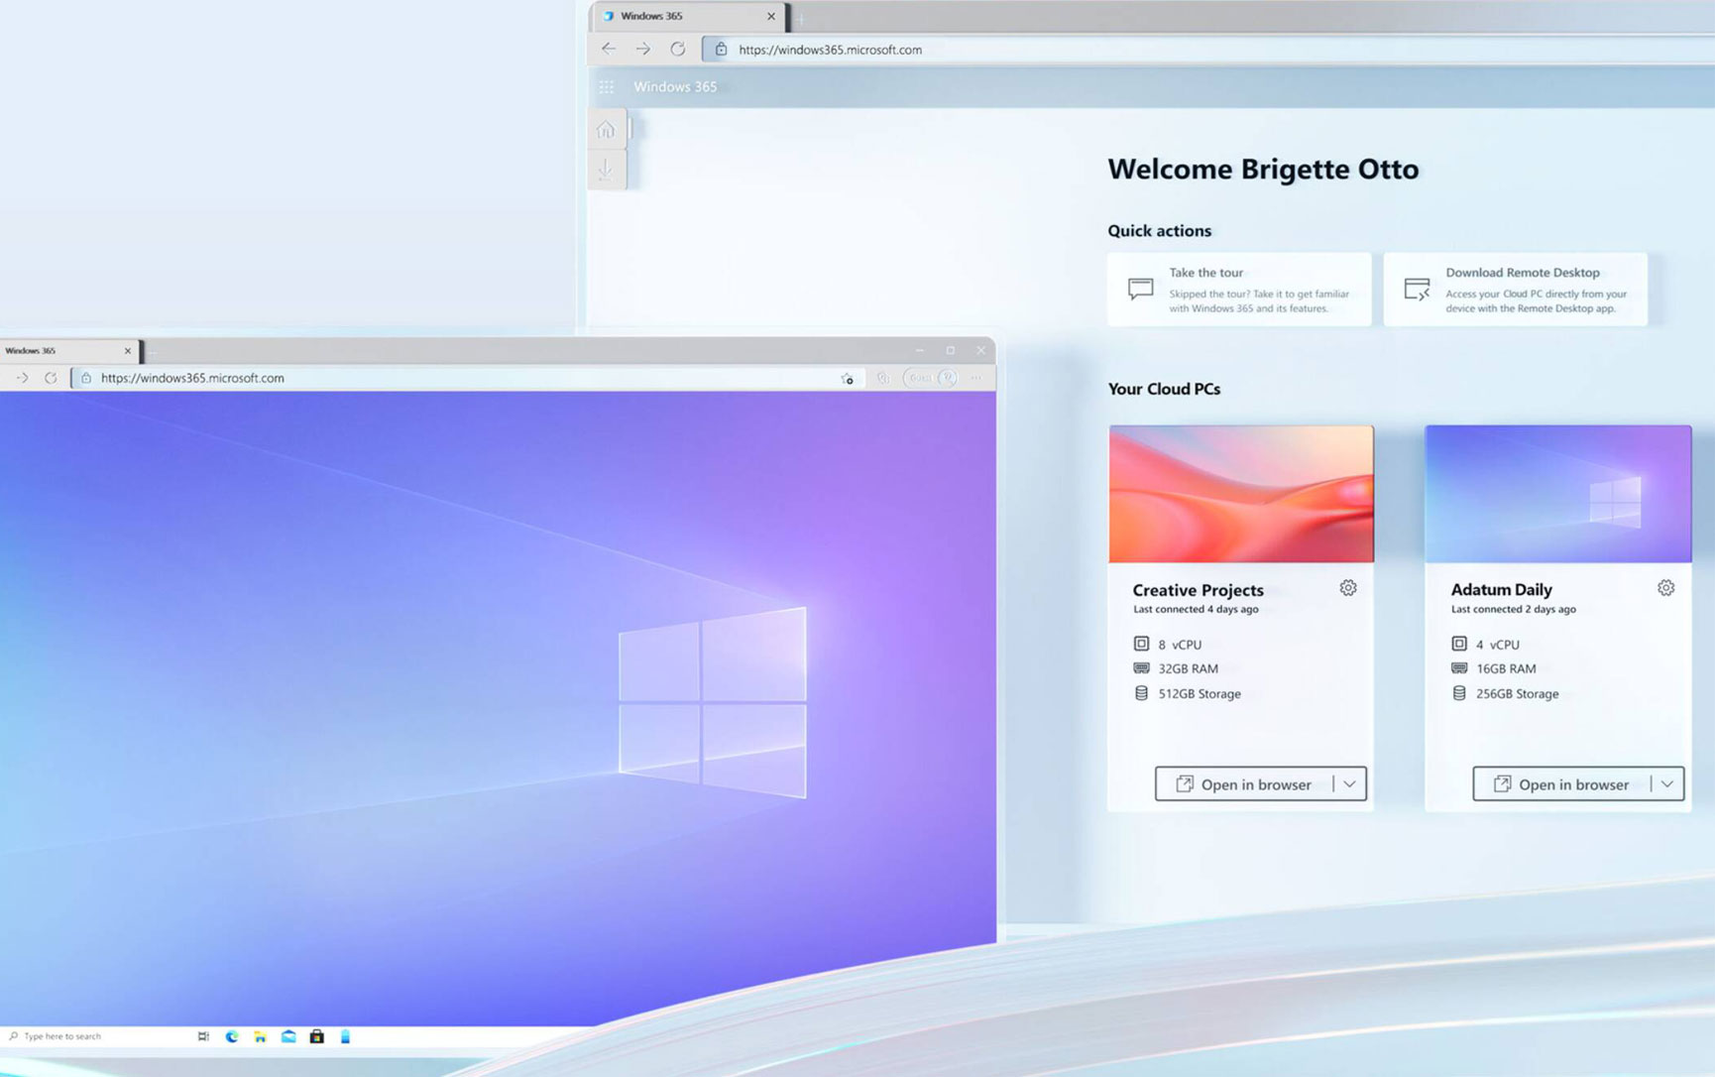Open a new tab in rear browser
1715x1077 pixels.
click(x=801, y=17)
